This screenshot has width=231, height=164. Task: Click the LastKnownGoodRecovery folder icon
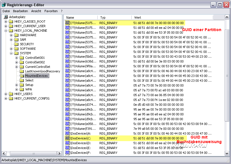[x=22, y=71]
